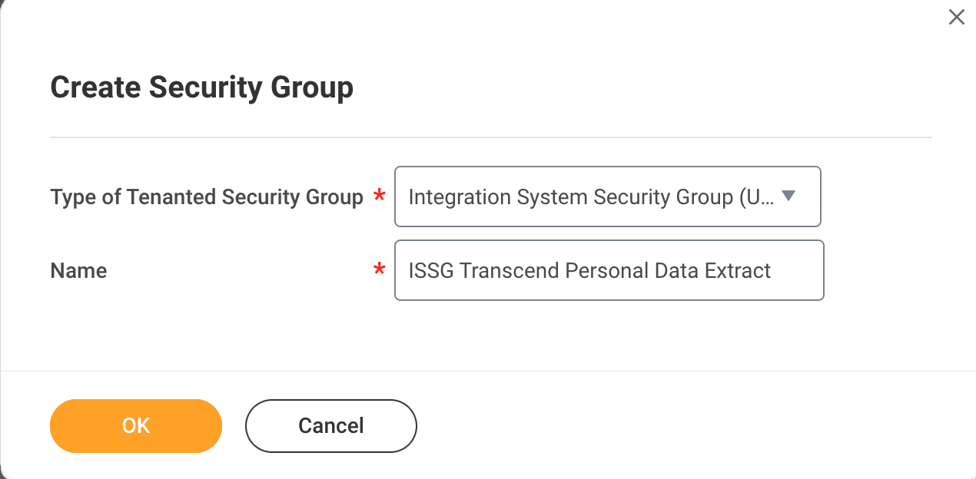Click the red asterisk beside Type of Tenanted Security Group

378,197
